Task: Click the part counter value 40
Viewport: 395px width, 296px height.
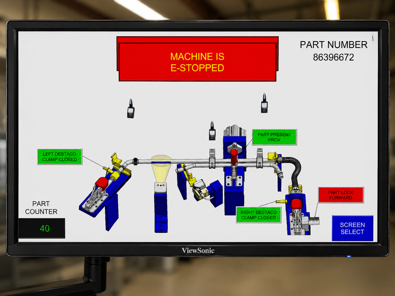Action: point(45,228)
